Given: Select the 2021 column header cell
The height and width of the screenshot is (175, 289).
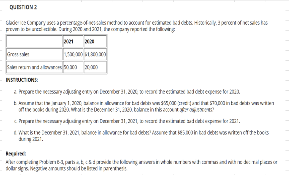Looking at the screenshot, I should click(x=73, y=41).
